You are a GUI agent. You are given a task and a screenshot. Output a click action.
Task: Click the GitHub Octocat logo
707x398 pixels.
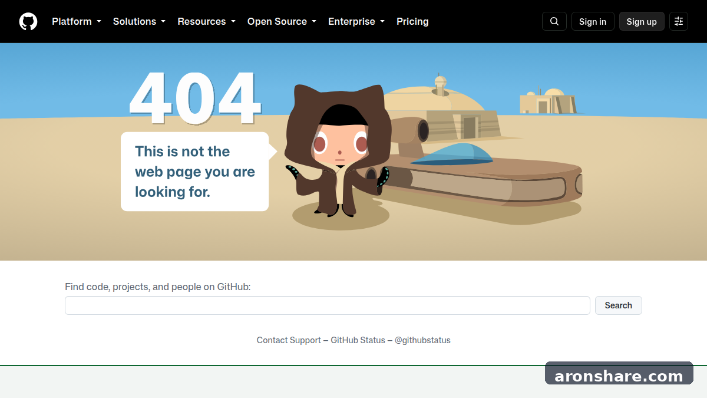[28, 21]
